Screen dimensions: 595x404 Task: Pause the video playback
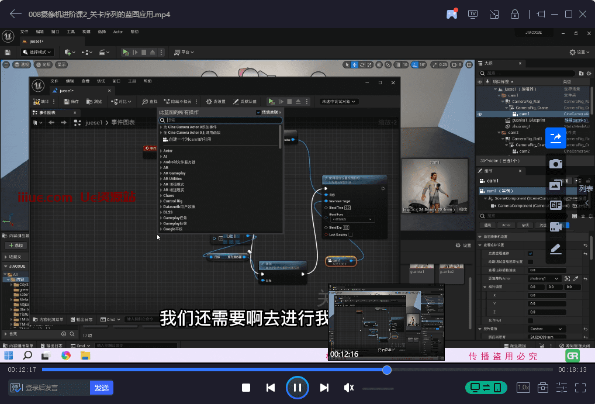pyautogui.click(x=297, y=388)
